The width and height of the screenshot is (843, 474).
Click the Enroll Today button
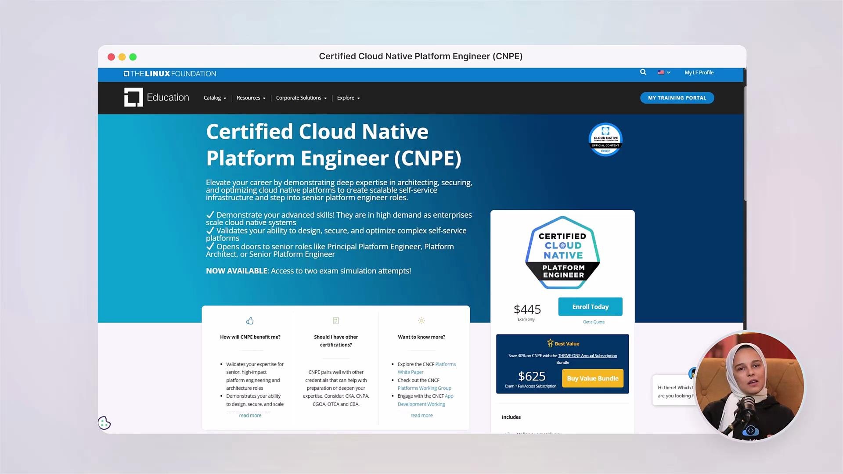click(x=590, y=307)
